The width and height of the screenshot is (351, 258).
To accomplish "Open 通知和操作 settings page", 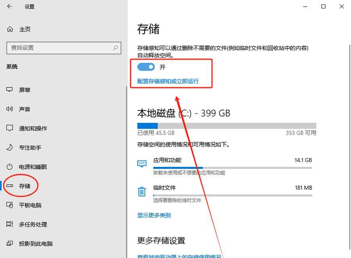I will click(64, 128).
